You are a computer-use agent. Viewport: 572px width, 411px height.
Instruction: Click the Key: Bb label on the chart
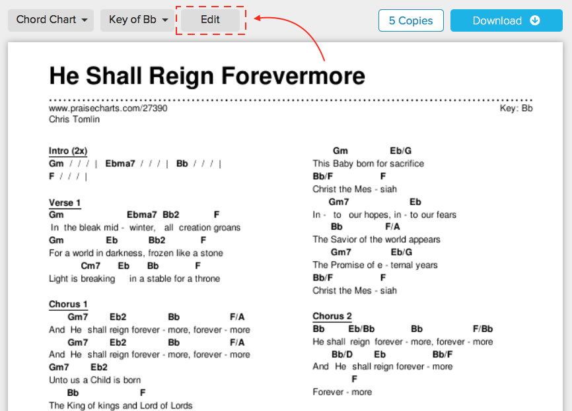pyautogui.click(x=516, y=108)
